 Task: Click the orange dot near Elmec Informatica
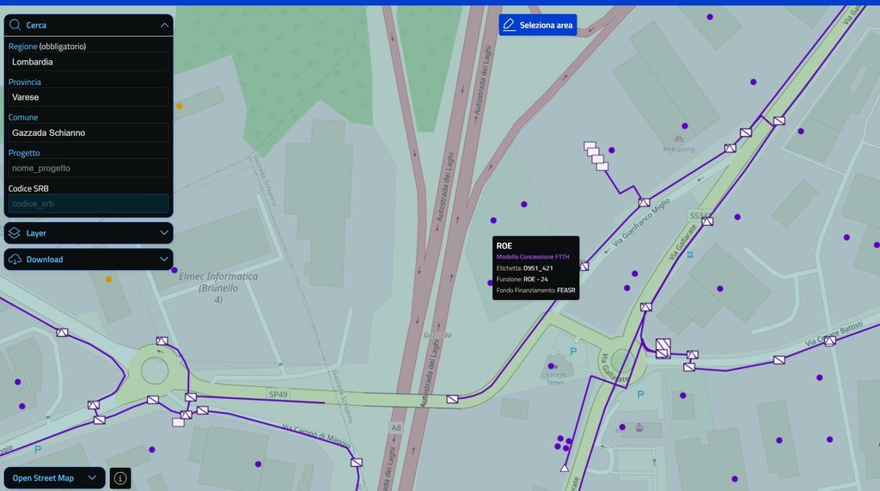click(x=108, y=279)
